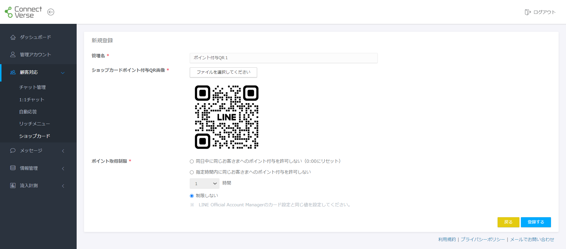Open the 利用規約 link
Screen dimensions: 566x249
(447, 239)
